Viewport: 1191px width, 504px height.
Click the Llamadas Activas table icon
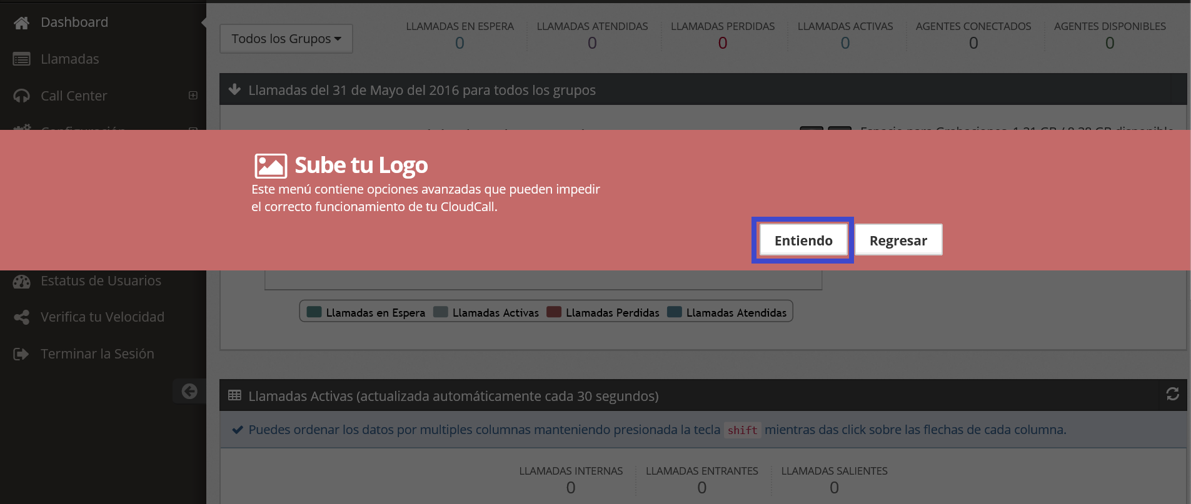(x=234, y=395)
